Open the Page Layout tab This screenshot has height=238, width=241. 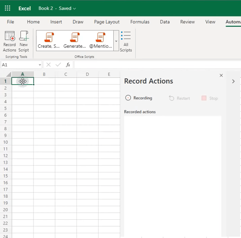[x=107, y=22]
